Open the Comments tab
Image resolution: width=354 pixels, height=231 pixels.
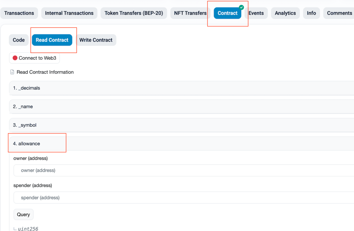339,13
